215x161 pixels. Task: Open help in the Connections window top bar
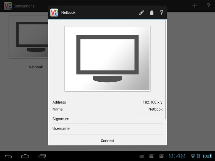pos(208,6)
